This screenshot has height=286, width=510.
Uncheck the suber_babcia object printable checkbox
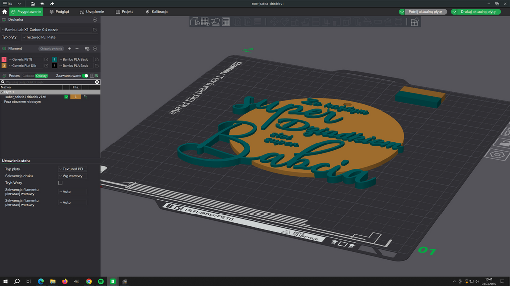66,97
